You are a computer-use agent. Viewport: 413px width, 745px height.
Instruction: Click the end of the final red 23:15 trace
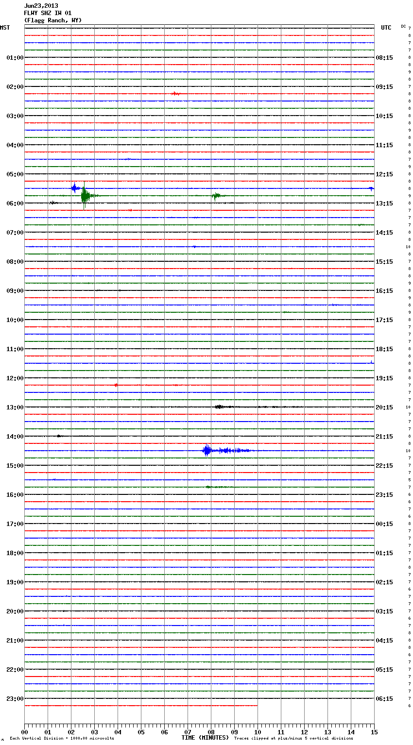(x=257, y=705)
